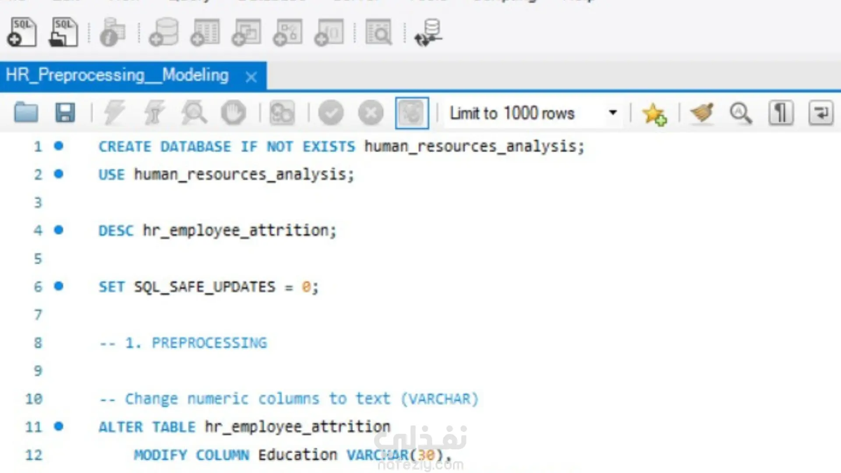
Task: Click the new SQL tab icon
Action: click(x=21, y=32)
